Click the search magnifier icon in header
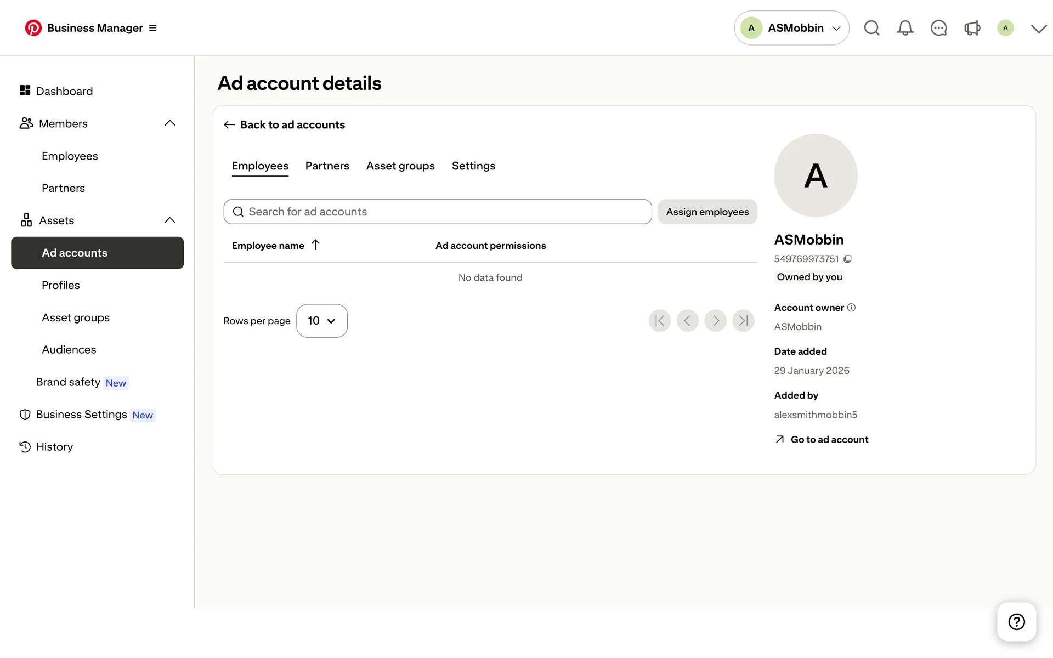Screen dimensions: 1053x658 (871, 28)
